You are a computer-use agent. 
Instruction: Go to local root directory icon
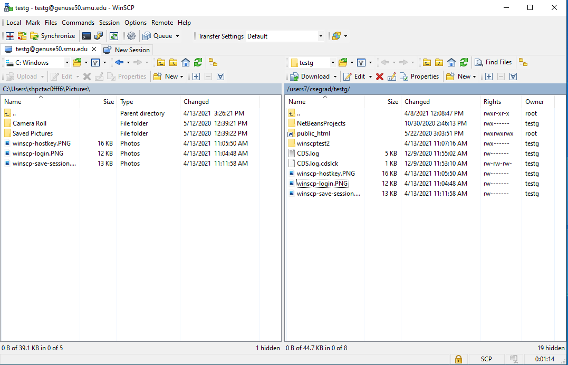173,63
